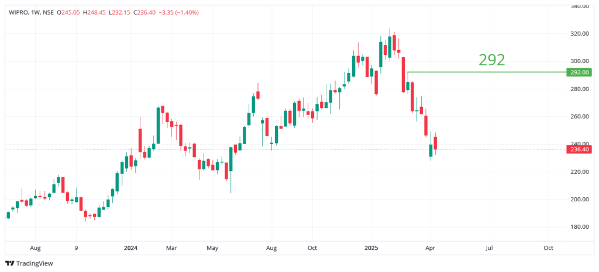Screen dimensions: 599x272
Task: Click the 2024 time axis label
Action: click(x=130, y=248)
